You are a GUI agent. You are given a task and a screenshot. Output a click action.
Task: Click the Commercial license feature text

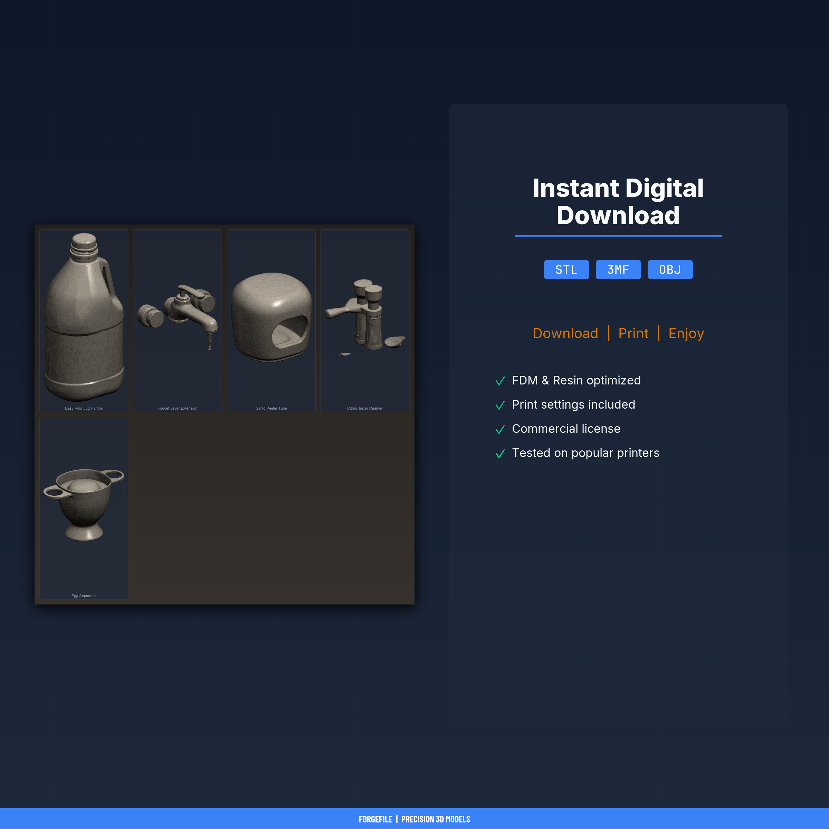566,429
